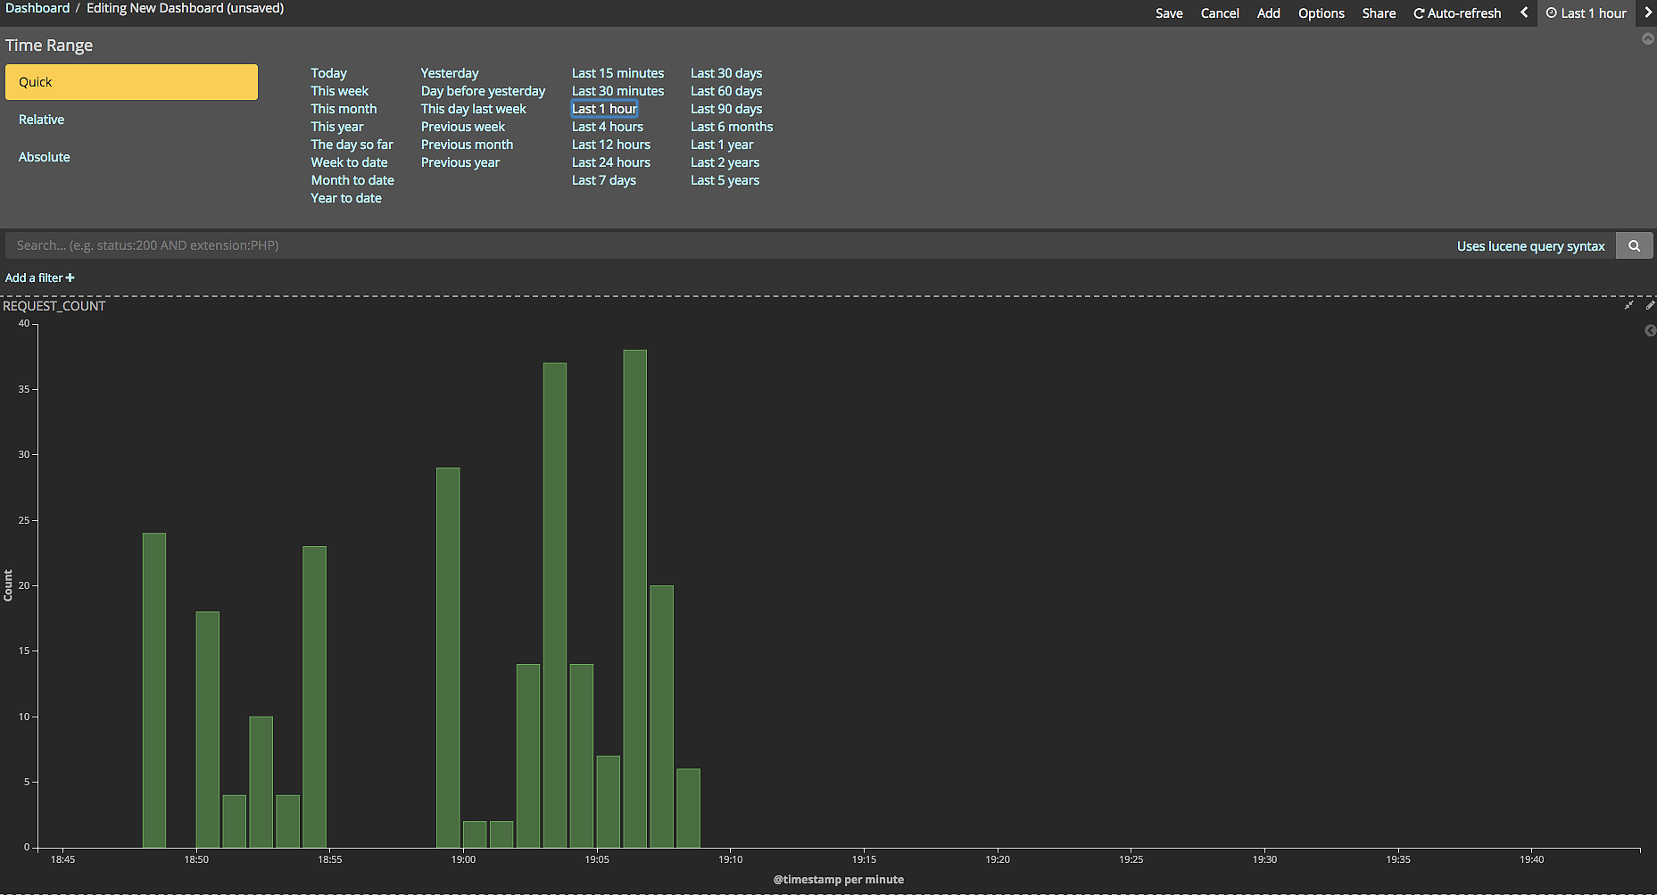Click inside the search query input field
The height and width of the screenshot is (895, 1657).
point(714,245)
